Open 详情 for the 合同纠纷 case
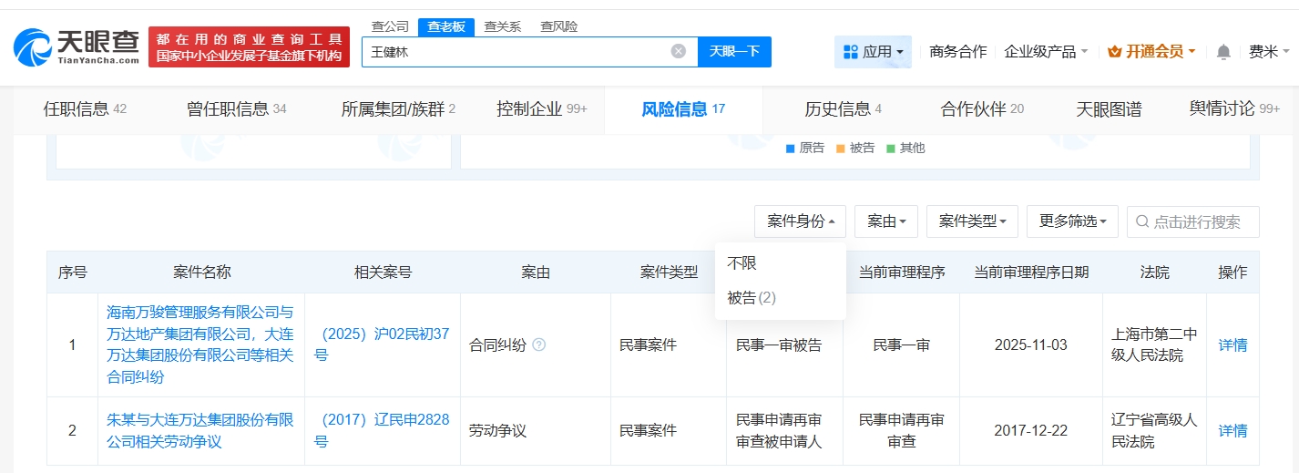This screenshot has width=1299, height=473. click(1233, 344)
